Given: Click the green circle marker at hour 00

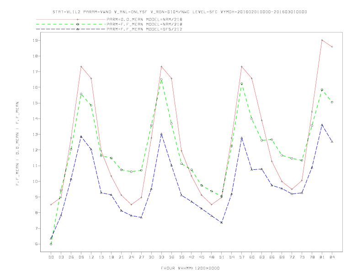Looking at the screenshot, I should pyautogui.click(x=51, y=244).
